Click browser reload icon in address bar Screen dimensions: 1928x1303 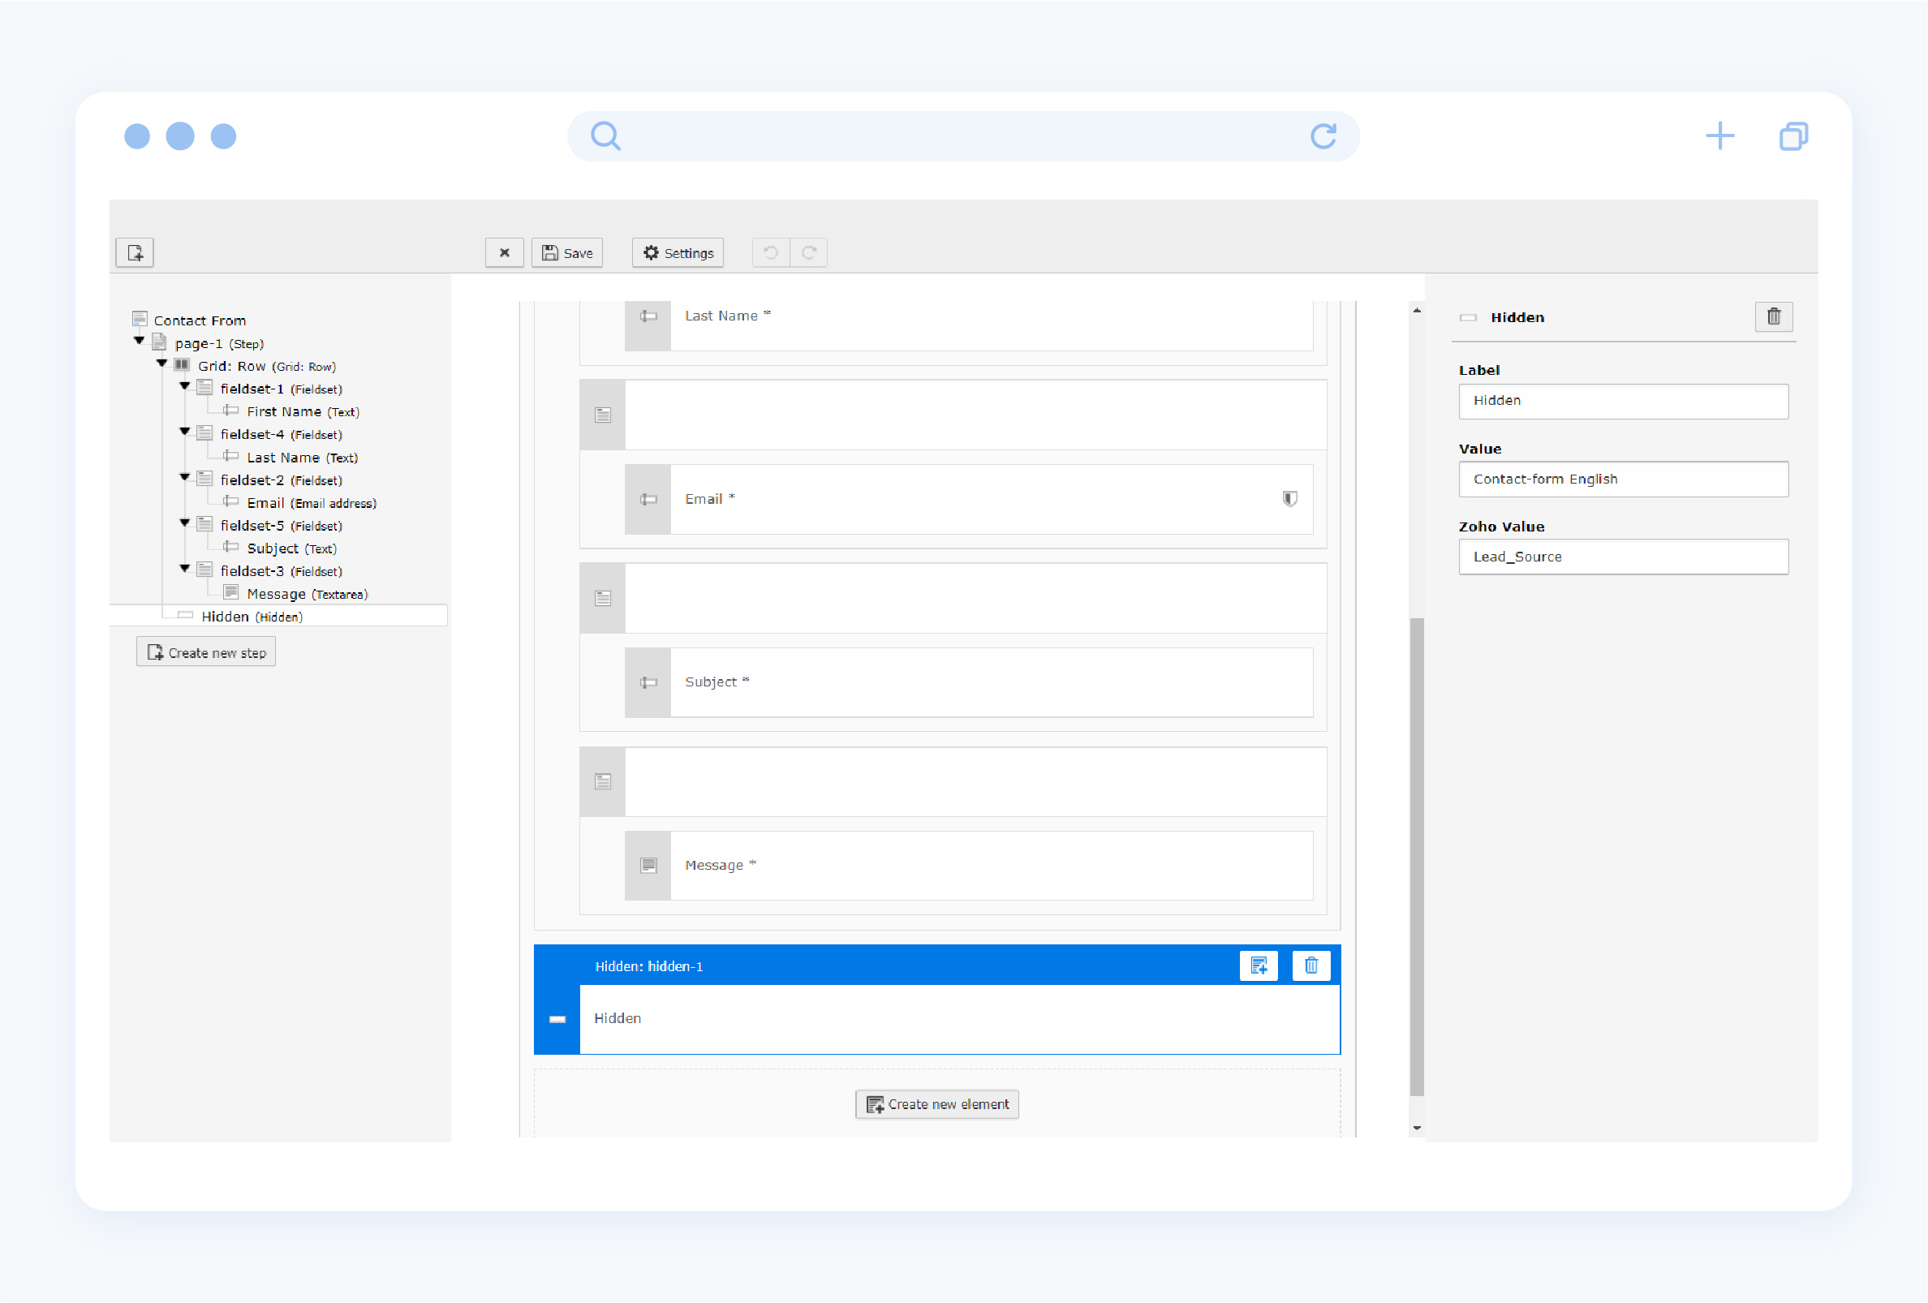click(x=1323, y=136)
